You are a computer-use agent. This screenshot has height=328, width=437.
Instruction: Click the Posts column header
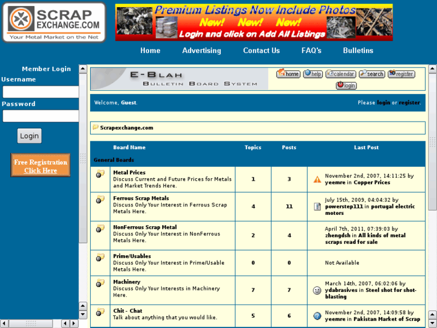pos(289,147)
